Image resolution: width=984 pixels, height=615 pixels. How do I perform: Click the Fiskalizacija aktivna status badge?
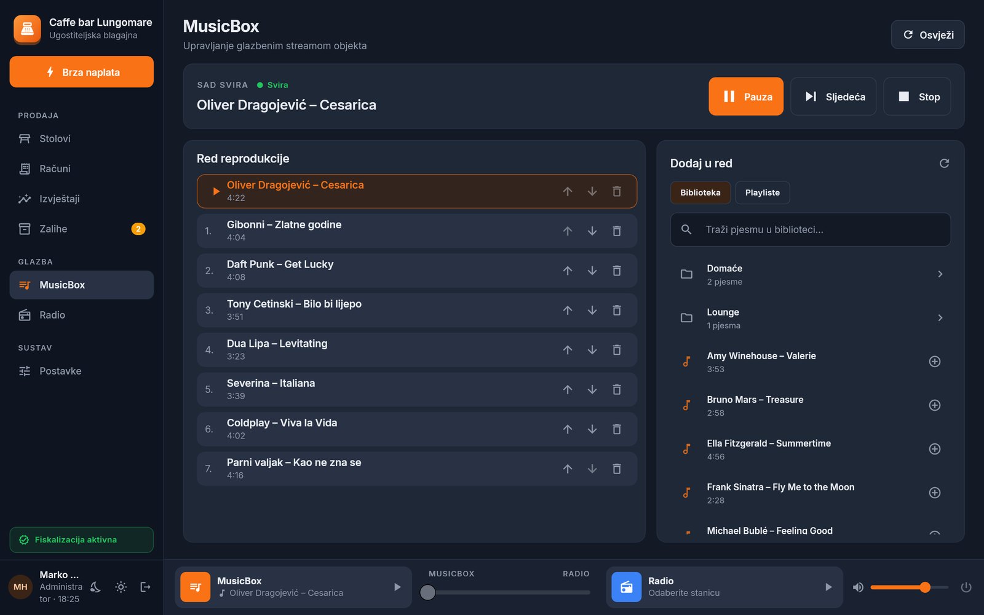[82, 540]
